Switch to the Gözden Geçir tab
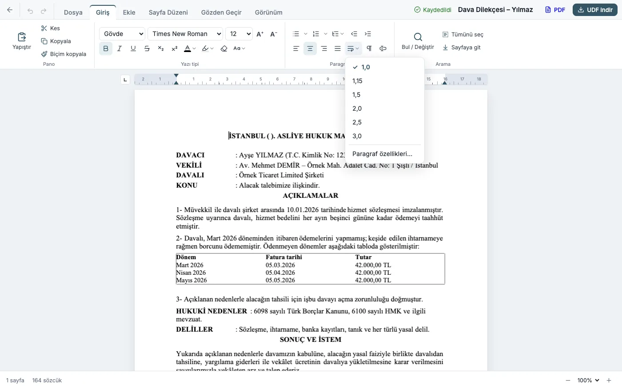Viewport: 622px width, 389px height. 221,12
